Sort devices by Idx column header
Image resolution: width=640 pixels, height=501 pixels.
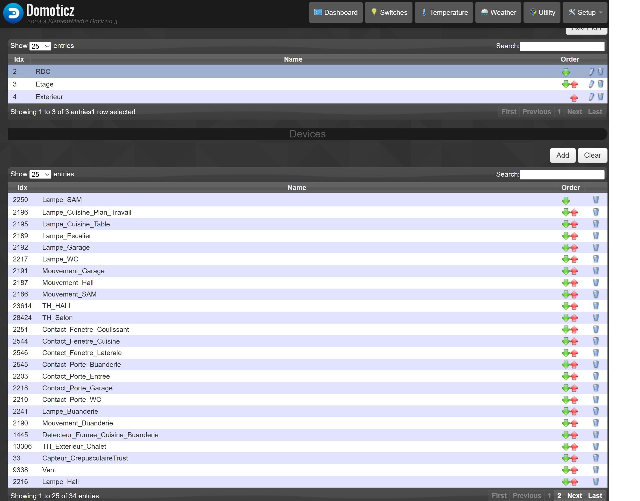22,188
